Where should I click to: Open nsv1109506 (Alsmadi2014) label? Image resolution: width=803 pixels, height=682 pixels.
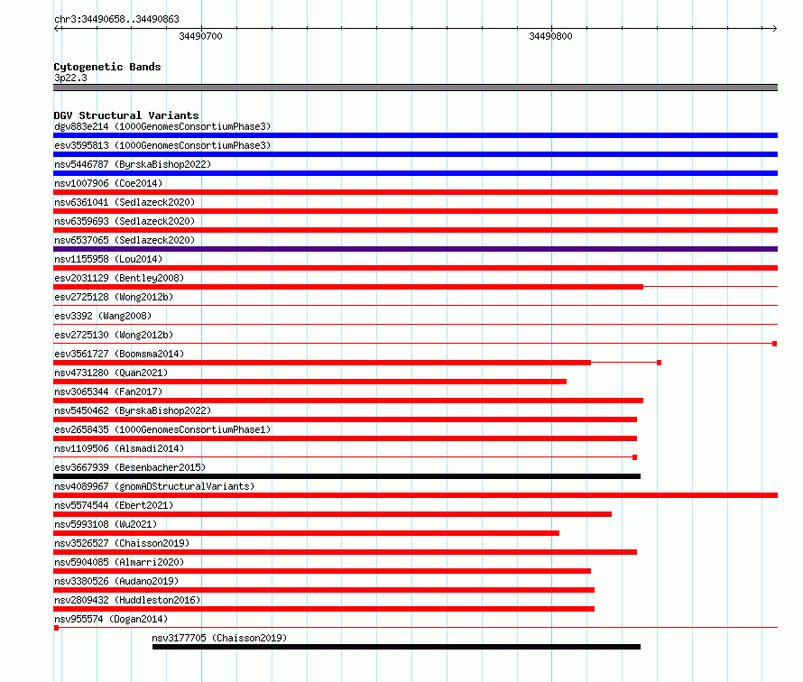[x=119, y=448]
